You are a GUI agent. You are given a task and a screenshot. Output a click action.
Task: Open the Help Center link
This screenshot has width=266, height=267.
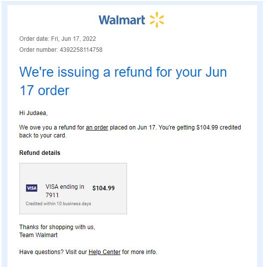point(105,252)
